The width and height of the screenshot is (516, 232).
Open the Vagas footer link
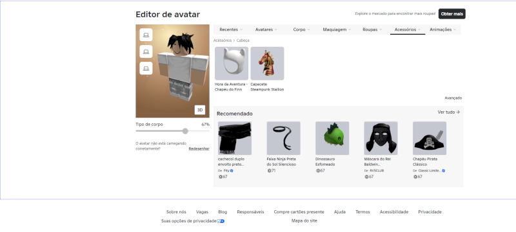(202, 212)
